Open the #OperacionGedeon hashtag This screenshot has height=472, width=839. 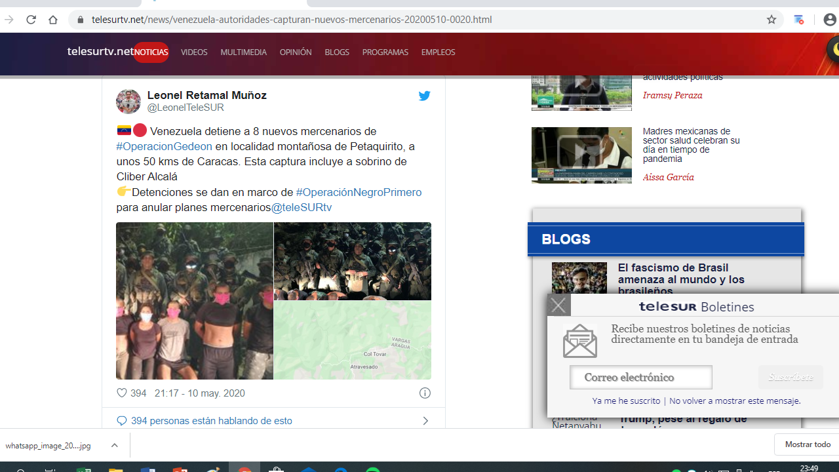tap(165, 146)
